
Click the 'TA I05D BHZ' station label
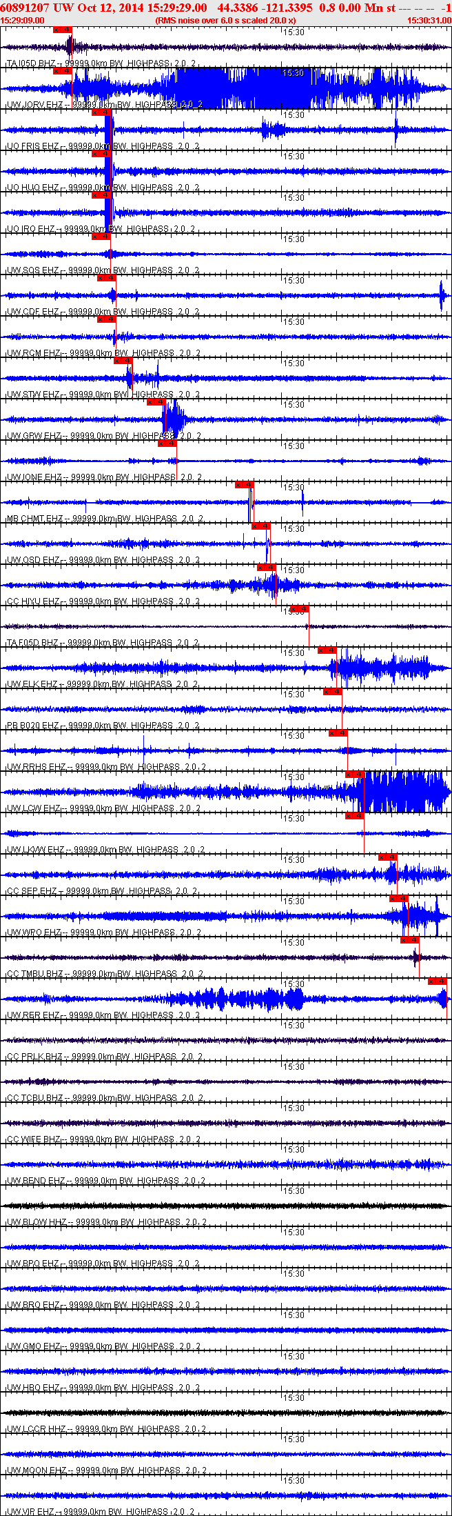coord(31,63)
